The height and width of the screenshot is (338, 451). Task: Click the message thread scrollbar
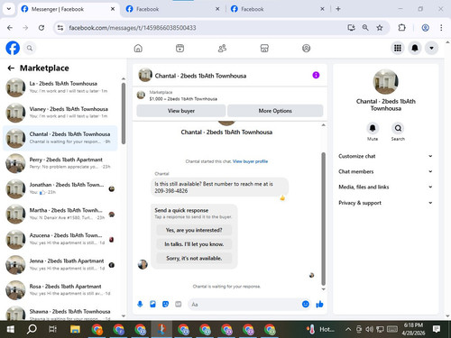click(324, 219)
